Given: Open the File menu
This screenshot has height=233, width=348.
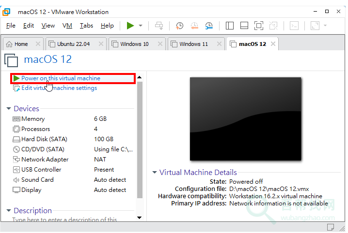Looking at the screenshot, I should pos(11,26).
